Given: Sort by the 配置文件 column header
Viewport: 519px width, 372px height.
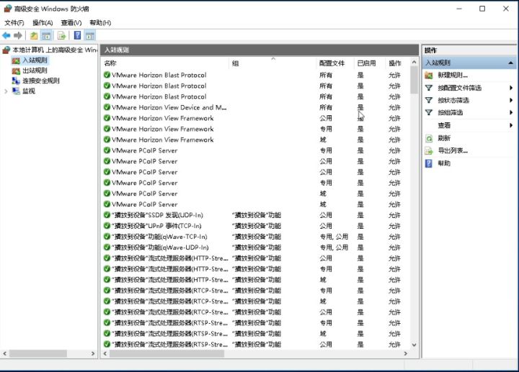Looking at the screenshot, I should [x=335, y=63].
